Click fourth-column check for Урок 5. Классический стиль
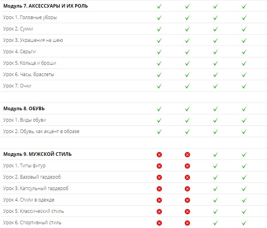The image size is (267, 228). pos(244,212)
